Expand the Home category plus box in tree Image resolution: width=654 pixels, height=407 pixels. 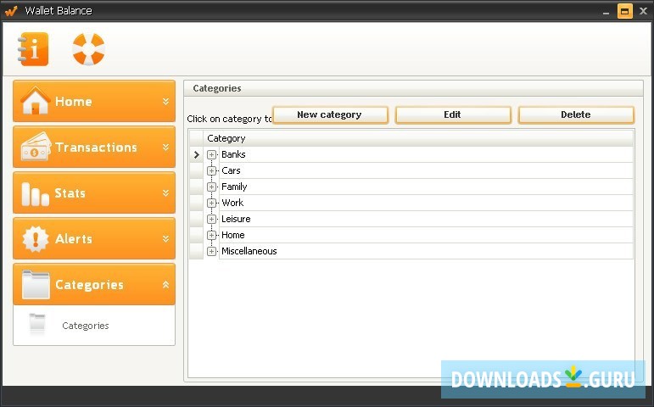[211, 235]
